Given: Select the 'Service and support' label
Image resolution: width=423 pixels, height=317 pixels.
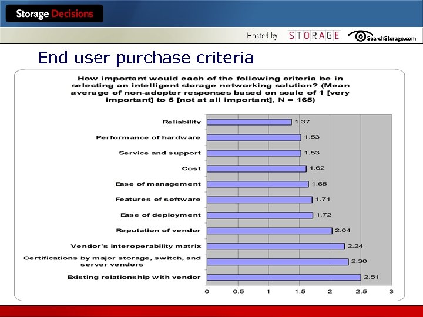Looking at the screenshot, I should click(x=160, y=153).
